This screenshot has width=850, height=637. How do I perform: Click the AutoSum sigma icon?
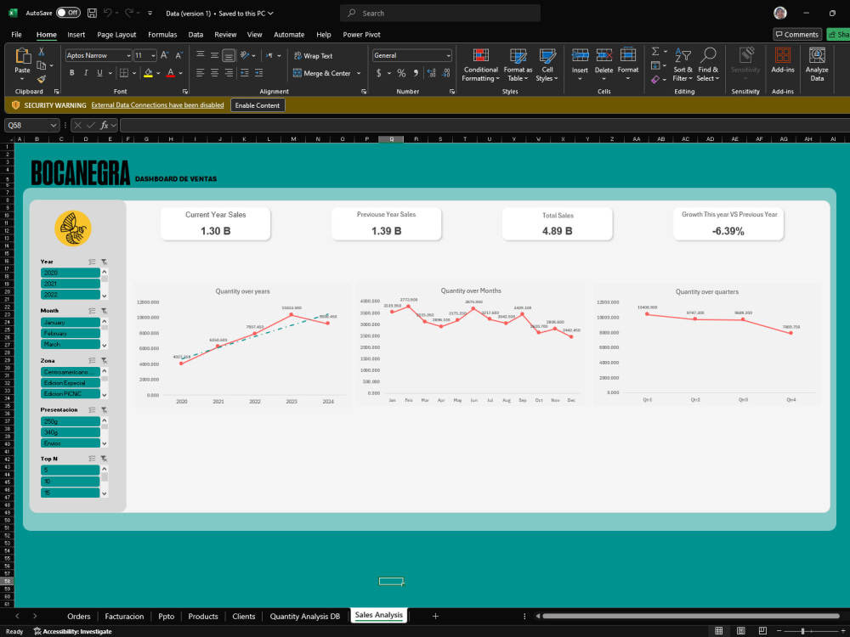655,52
